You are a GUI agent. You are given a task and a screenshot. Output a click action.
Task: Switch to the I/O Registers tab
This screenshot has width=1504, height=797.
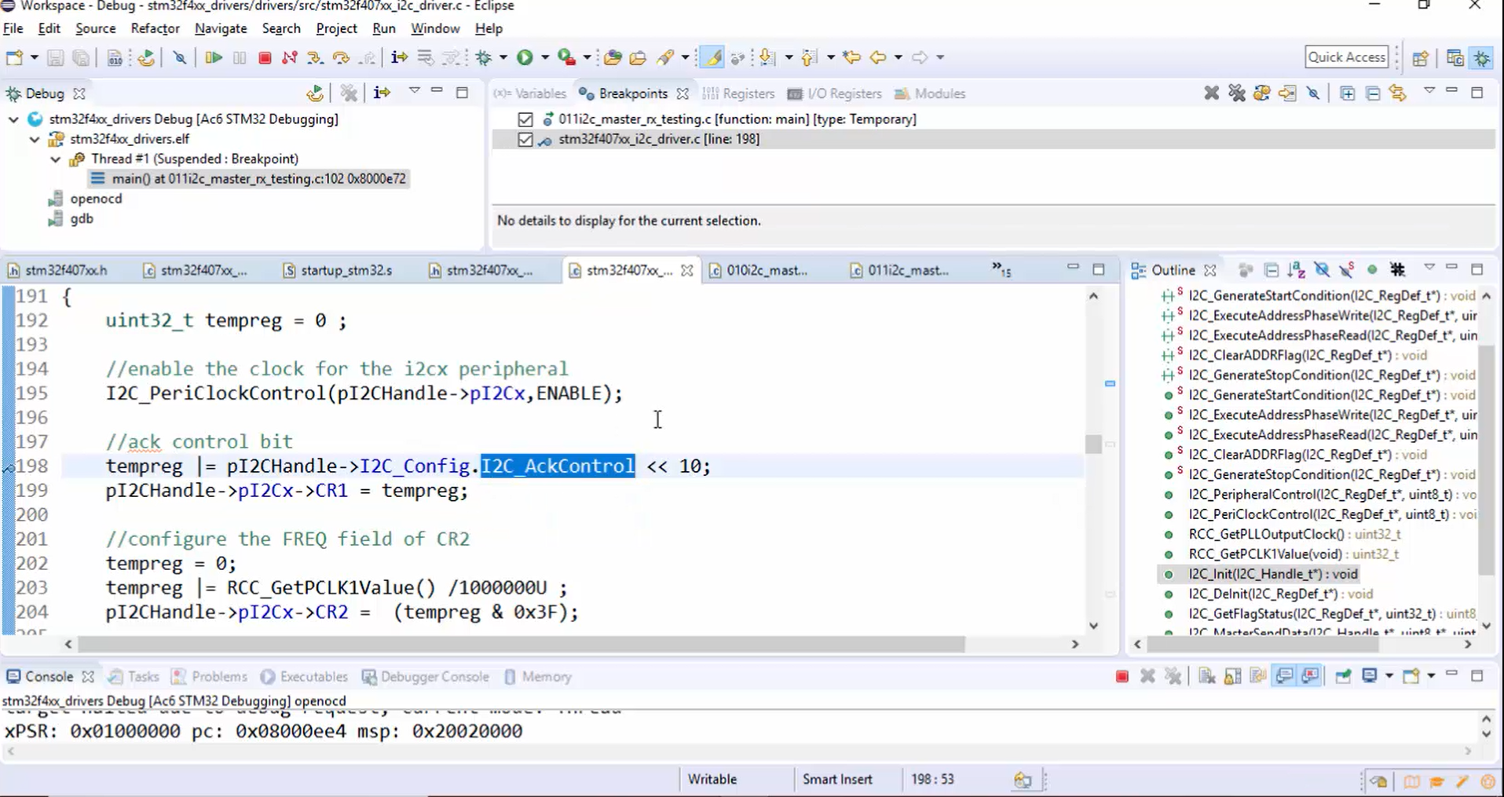point(834,93)
